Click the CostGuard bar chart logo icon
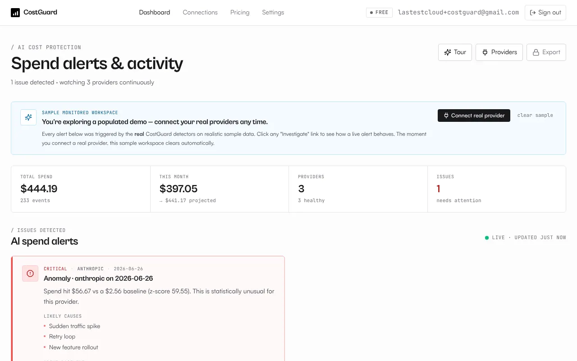 15,13
